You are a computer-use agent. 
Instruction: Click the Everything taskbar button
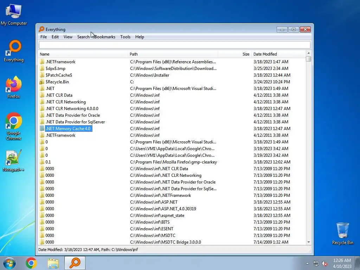[x=75, y=263]
